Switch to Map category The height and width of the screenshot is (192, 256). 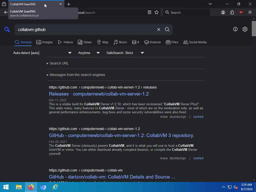click(102, 42)
